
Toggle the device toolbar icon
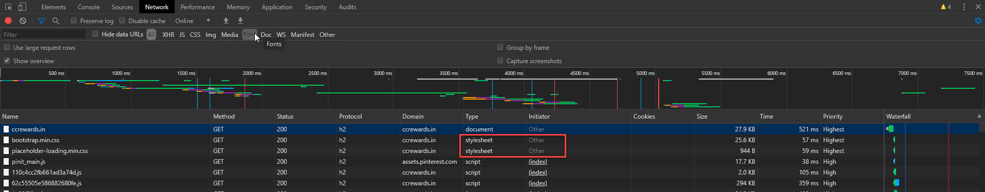click(22, 7)
